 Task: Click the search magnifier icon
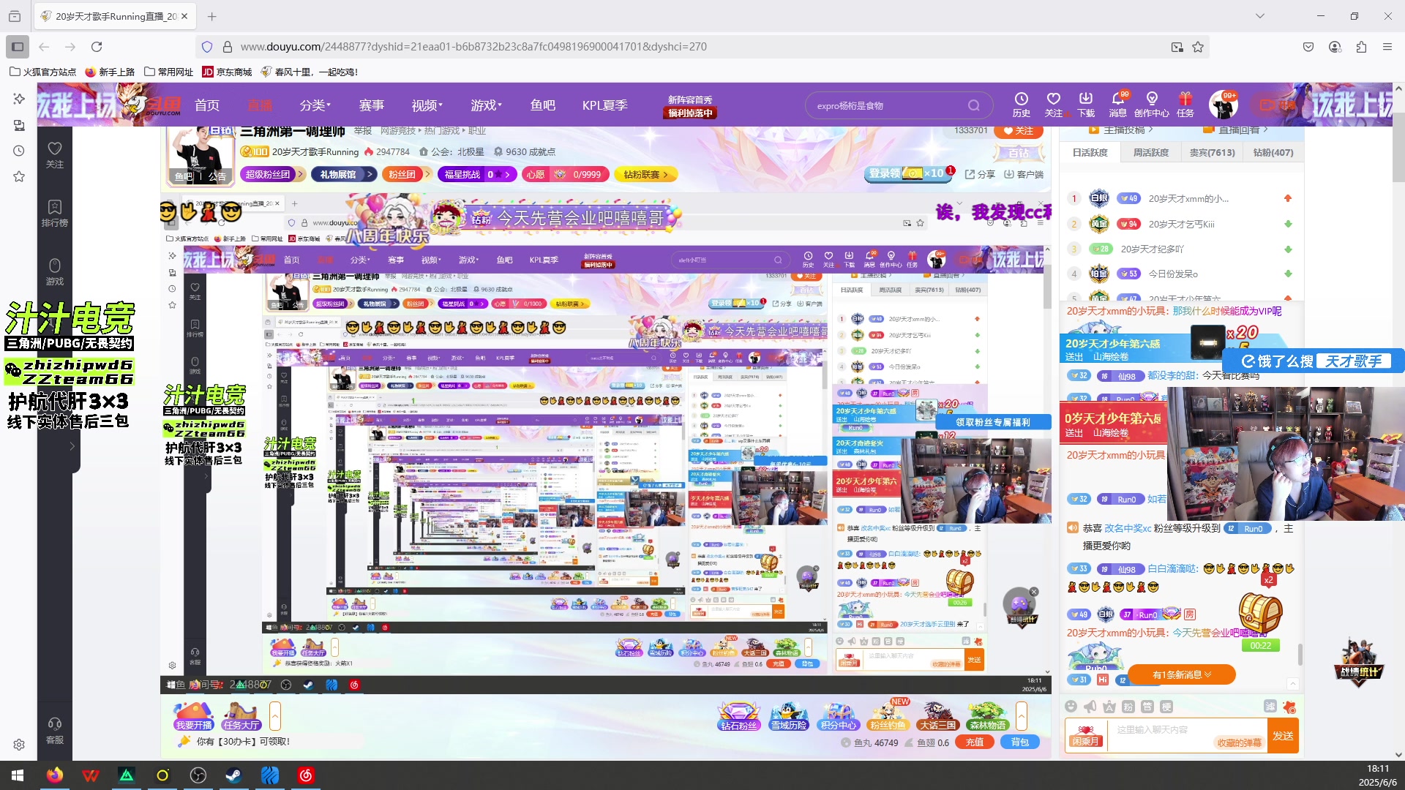[x=973, y=105]
